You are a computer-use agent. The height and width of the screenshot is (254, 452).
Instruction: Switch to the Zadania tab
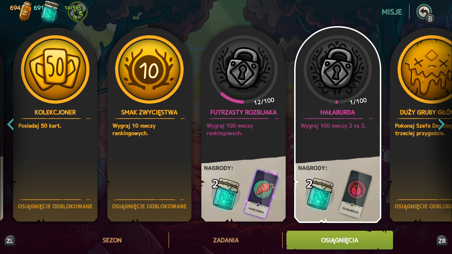pos(226,240)
